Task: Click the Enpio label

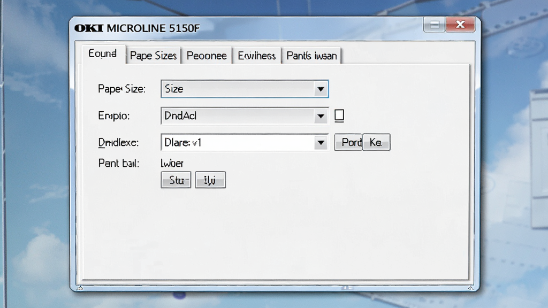Action: coord(114,116)
